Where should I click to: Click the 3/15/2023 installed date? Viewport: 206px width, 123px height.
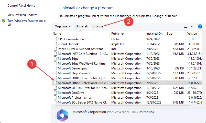153,68
